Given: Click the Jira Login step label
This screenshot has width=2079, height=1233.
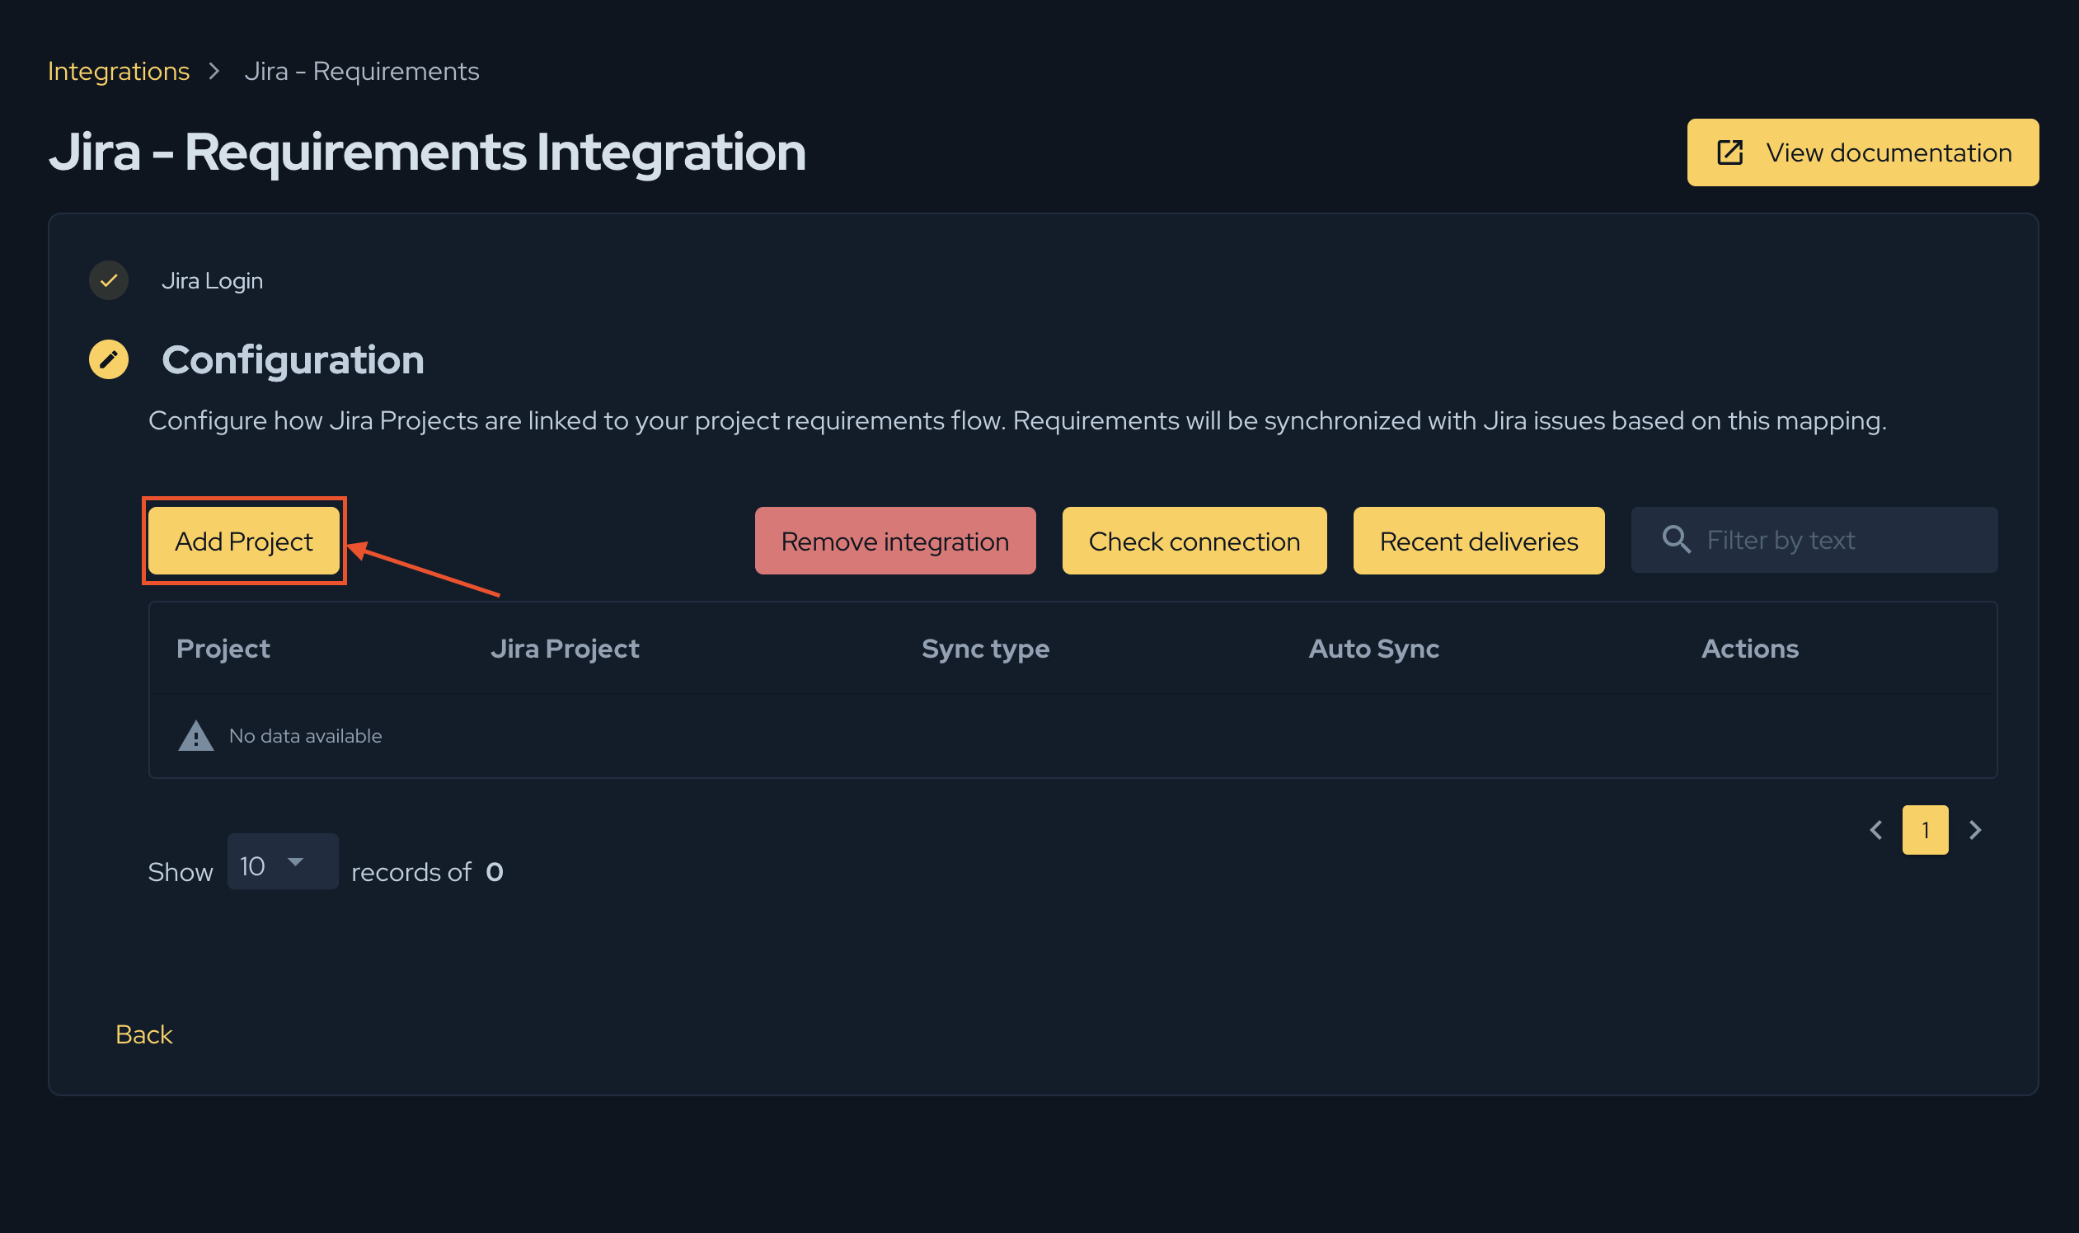Looking at the screenshot, I should pos(212,281).
